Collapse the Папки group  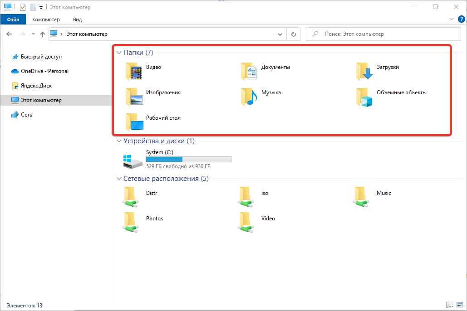click(x=119, y=53)
